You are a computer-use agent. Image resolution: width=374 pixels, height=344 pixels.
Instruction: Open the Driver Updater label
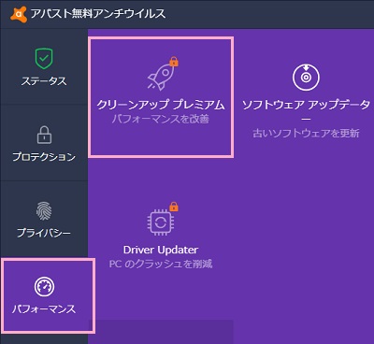coord(161,250)
